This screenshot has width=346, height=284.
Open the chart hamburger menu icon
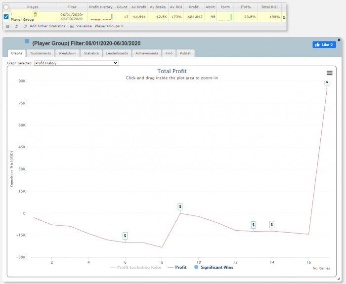[x=329, y=73]
